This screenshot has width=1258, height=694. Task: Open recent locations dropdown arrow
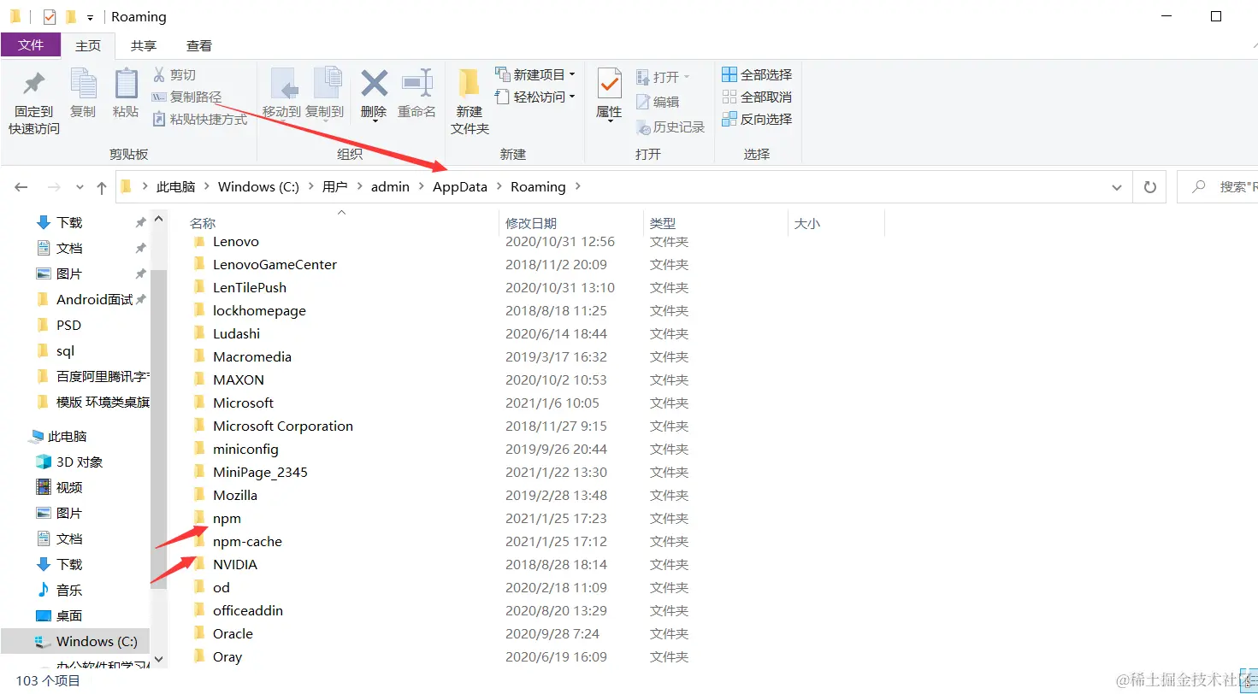tap(80, 187)
